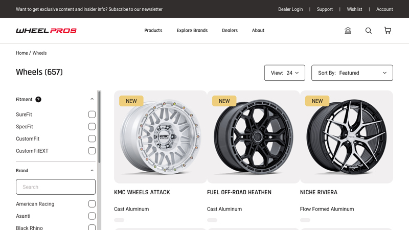Image resolution: width=409 pixels, height=230 pixels.
Task: Tick the Black Rhino brand checkbox
Action: [92, 227]
